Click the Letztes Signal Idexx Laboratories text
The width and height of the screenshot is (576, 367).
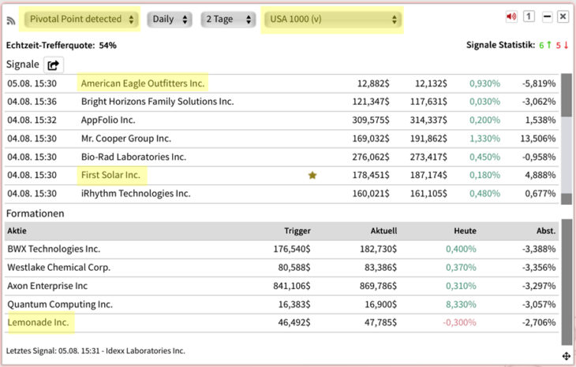coord(95,351)
